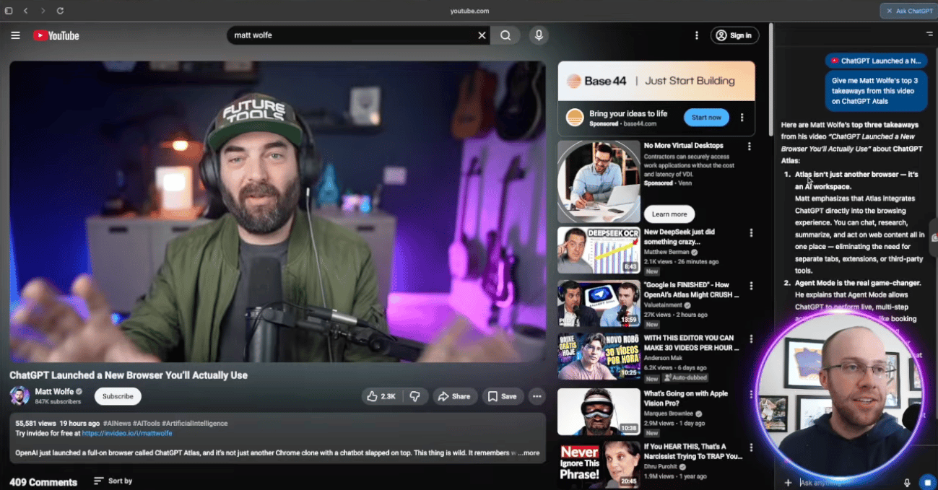Open the invideo.io/i/mattwolfe link
Viewport: 938px width, 490px height.
click(127, 433)
